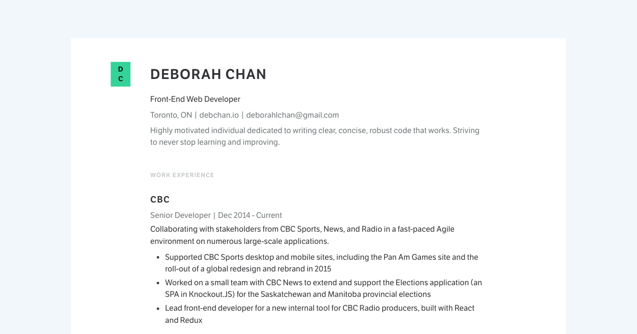The image size is (637, 334).
Task: Click the bullet dot before 'Worked on a small team'
Action: click(x=158, y=283)
